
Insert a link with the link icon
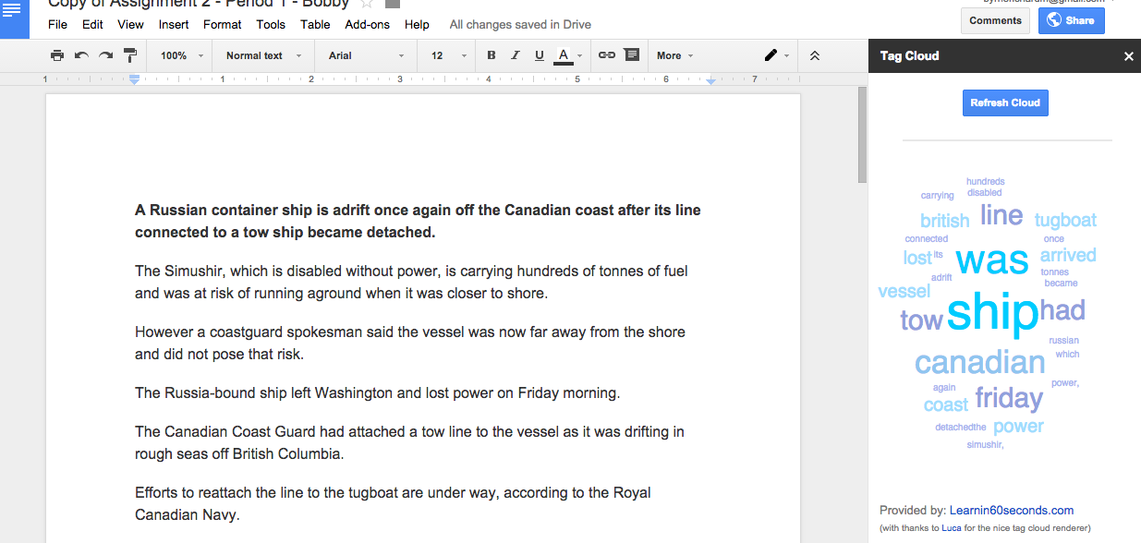click(607, 55)
